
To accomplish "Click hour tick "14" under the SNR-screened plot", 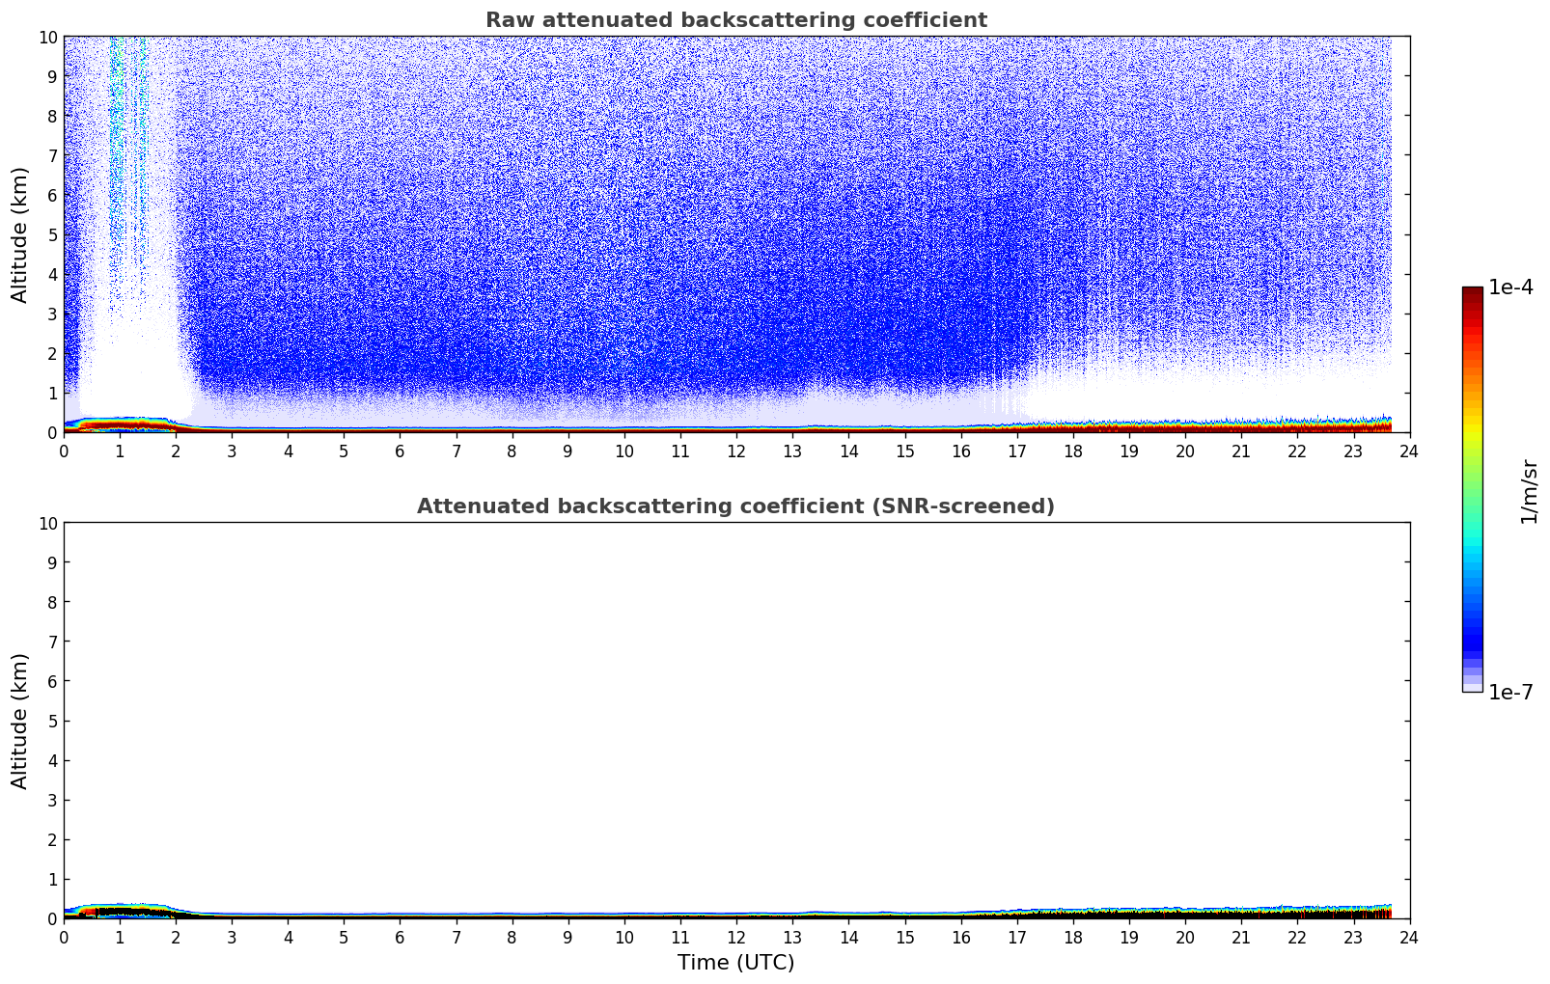I will [848, 937].
